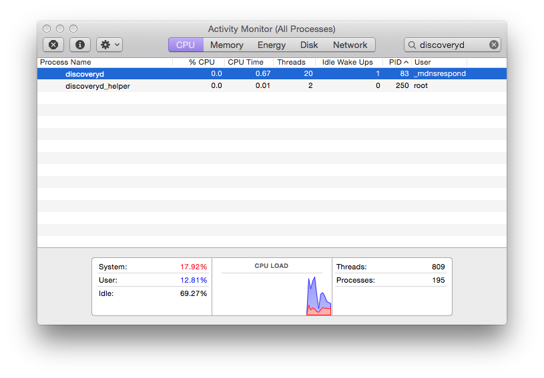Click the Threads 809 total value
The height and width of the screenshot is (378, 544).
[438, 267]
